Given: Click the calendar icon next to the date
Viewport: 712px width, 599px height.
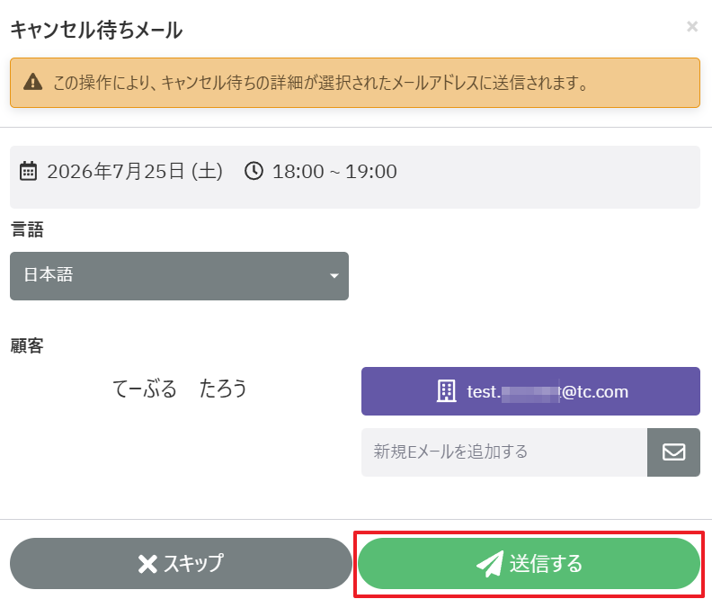Looking at the screenshot, I should click(x=28, y=171).
